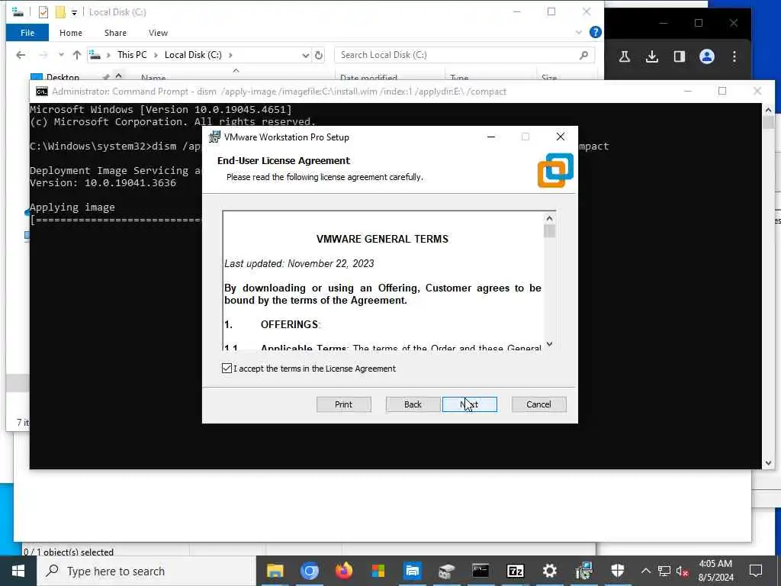
Task: Click Print in VMware setup
Action: tap(343, 404)
